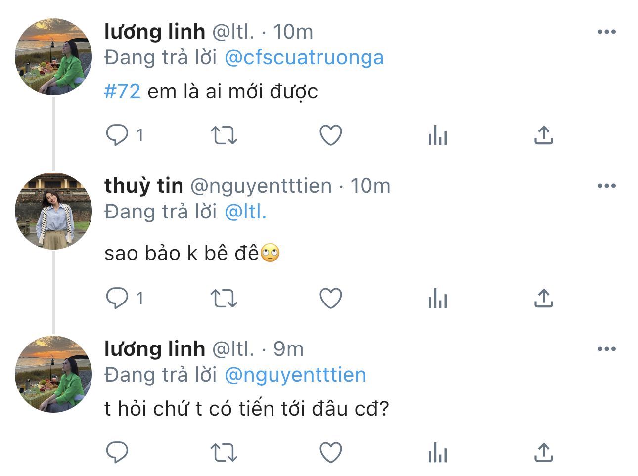Open more options for thuỳ tin's tweet
The width and height of the screenshot is (638, 476).
click(x=606, y=186)
